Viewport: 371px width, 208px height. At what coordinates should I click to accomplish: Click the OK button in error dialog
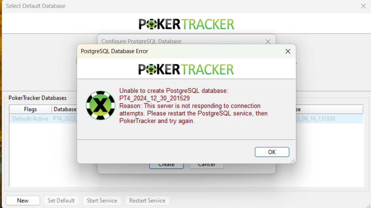pyautogui.click(x=272, y=152)
